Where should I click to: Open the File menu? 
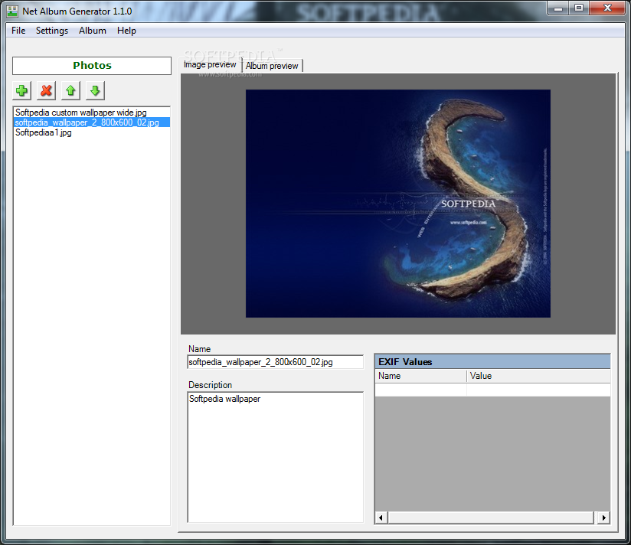coord(18,31)
